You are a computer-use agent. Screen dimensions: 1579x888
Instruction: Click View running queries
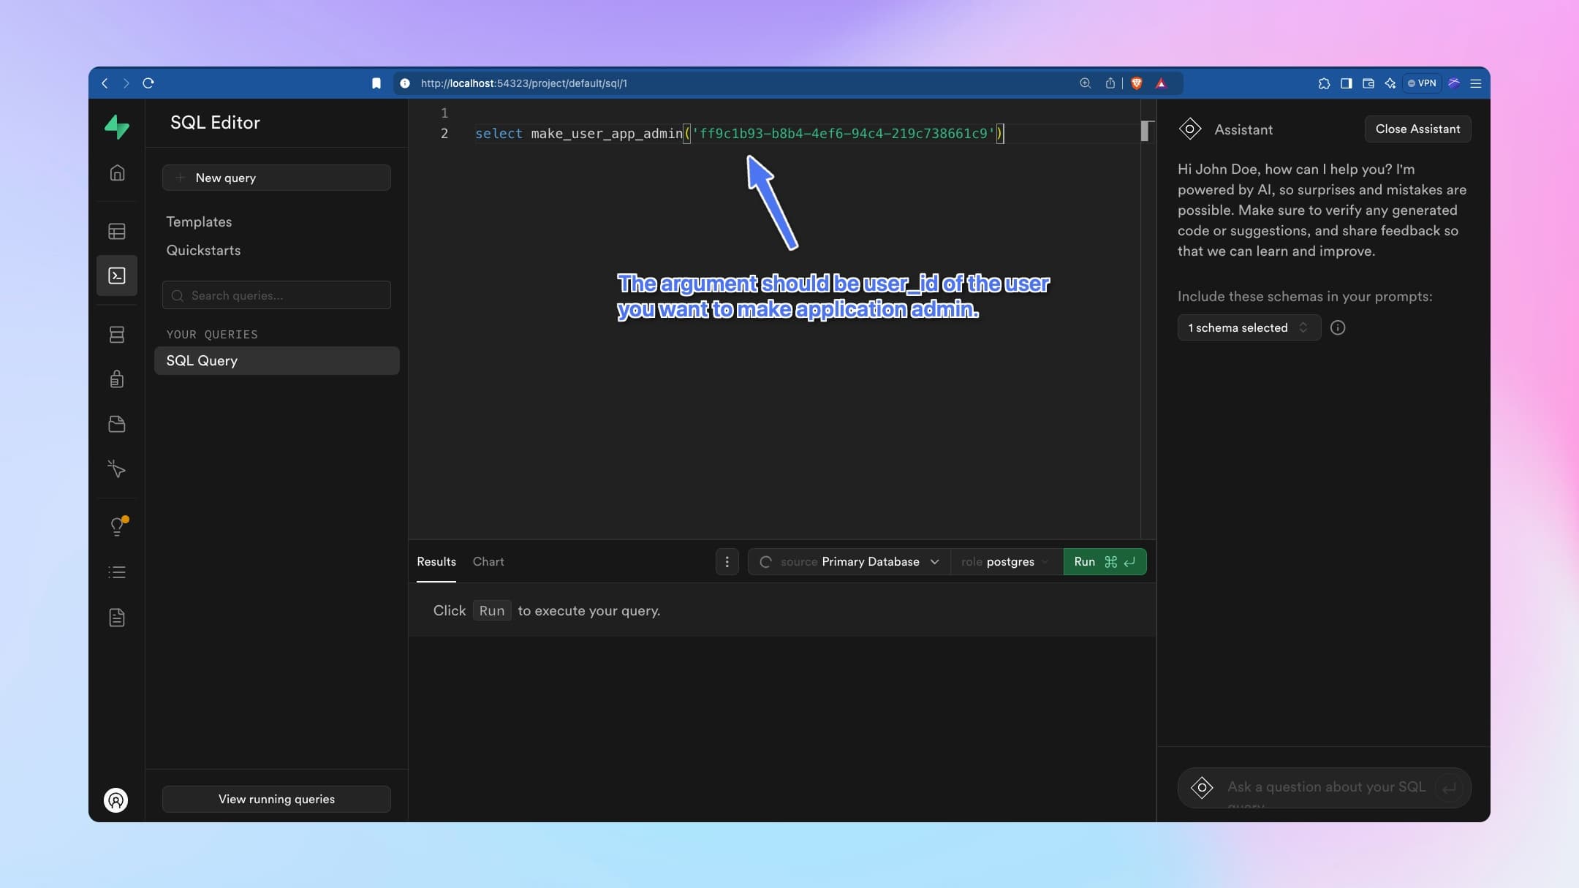pos(276,799)
